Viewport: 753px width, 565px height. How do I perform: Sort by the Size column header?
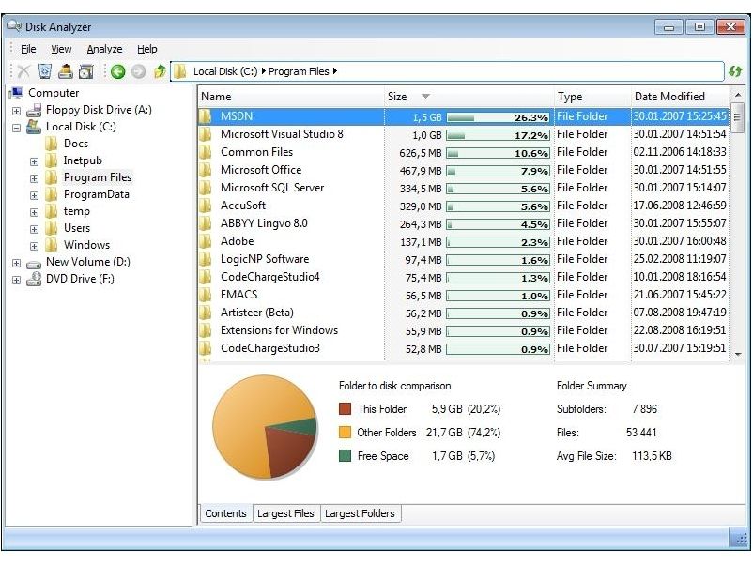pos(469,97)
